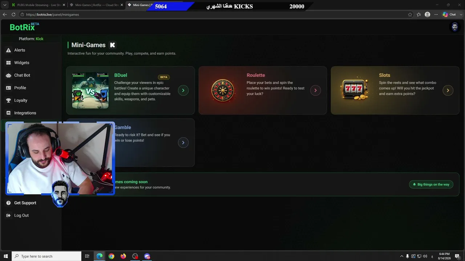Click the Profile card icon in sidebar
The image size is (465, 261).
coord(8,88)
